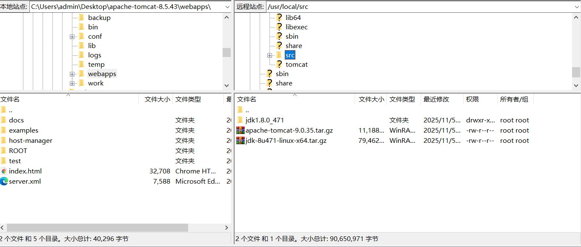
Task: Select the sbin entry under lib64 siblings
Action: click(292, 36)
